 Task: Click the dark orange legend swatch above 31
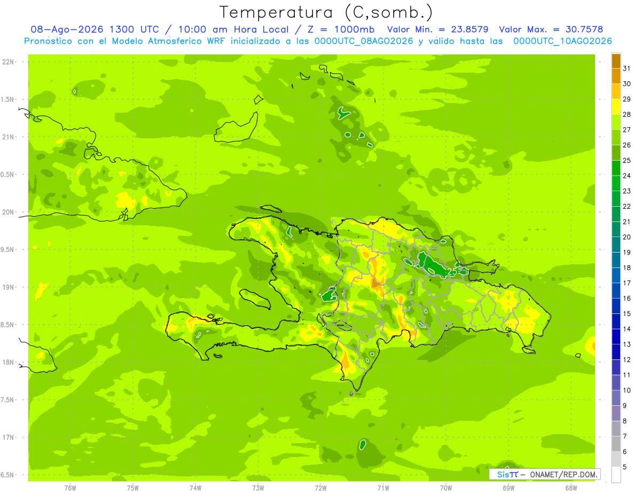point(616,60)
